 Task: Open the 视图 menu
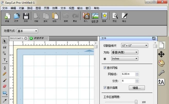point(71,8)
